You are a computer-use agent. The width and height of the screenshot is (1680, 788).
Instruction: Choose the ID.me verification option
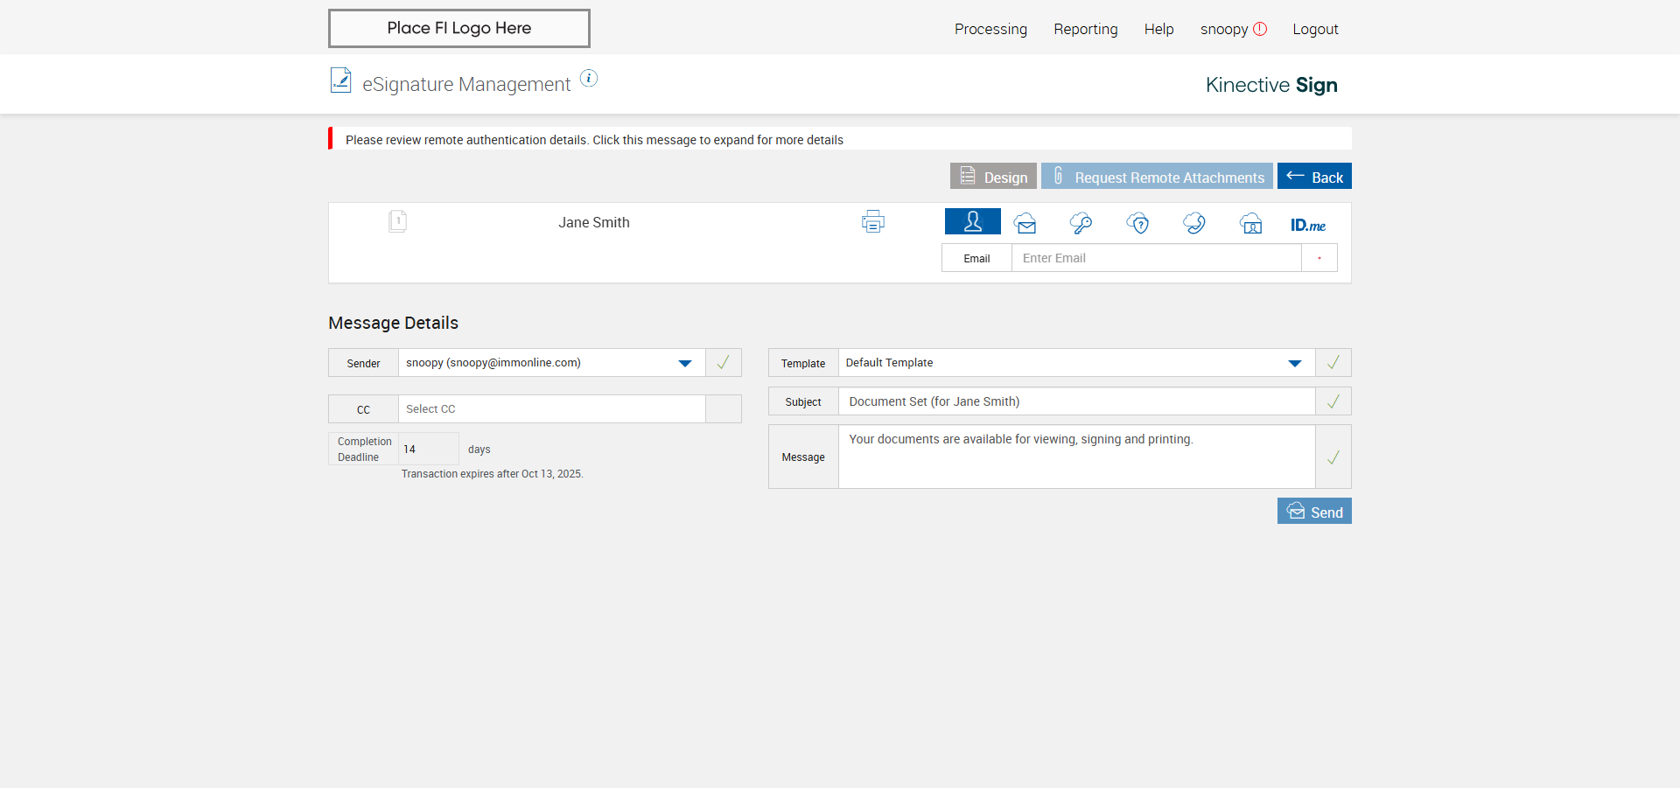pyautogui.click(x=1307, y=225)
